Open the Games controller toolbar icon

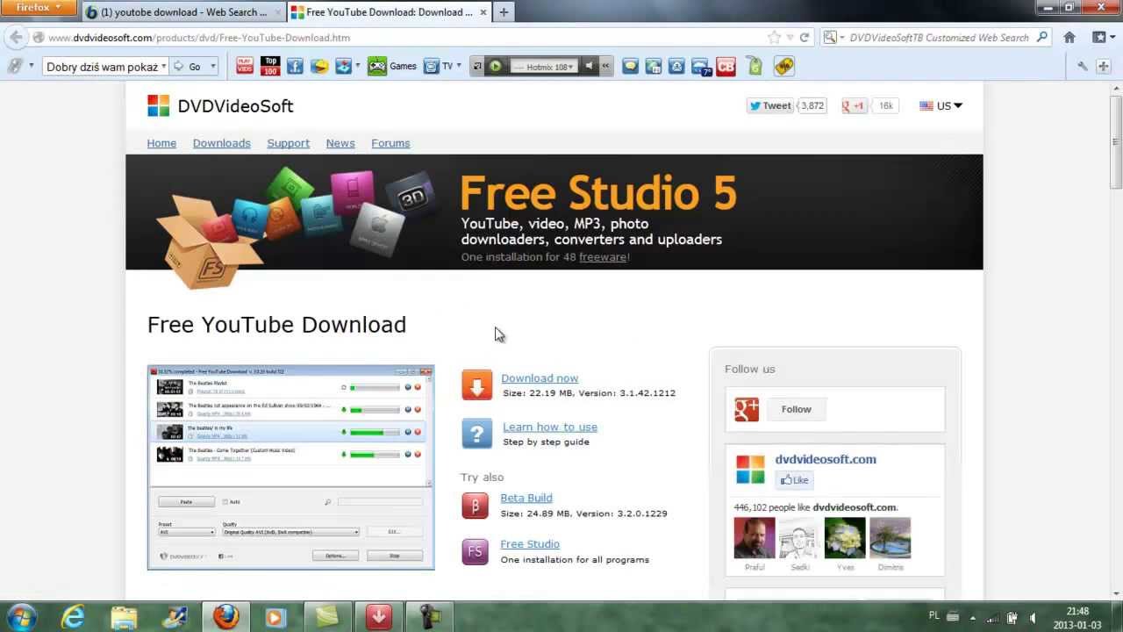coord(376,66)
